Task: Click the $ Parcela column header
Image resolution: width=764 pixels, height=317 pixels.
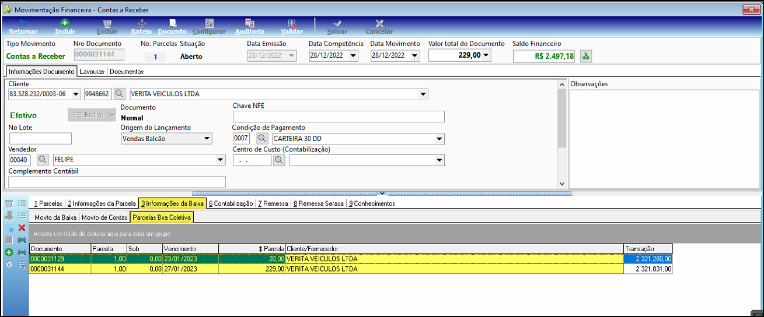Action: 252,249
